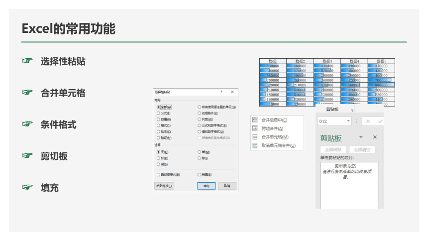428x241 pixels.
Task: Choose the 加(D) operation option
Action: (158, 158)
